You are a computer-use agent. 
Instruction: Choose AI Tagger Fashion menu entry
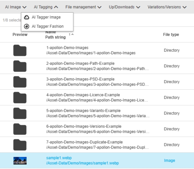click(48, 26)
